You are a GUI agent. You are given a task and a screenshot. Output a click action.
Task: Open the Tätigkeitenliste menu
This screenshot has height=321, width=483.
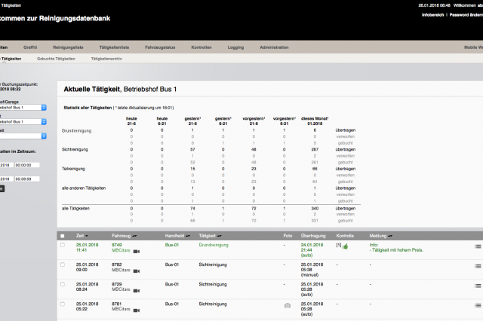coord(114,47)
